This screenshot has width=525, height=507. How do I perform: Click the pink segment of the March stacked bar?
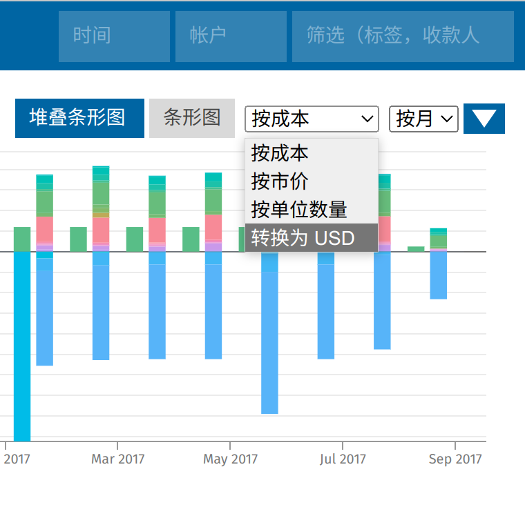[x=101, y=229]
